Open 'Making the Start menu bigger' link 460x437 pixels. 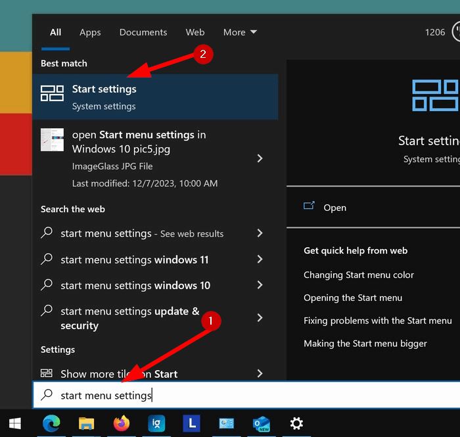365,344
